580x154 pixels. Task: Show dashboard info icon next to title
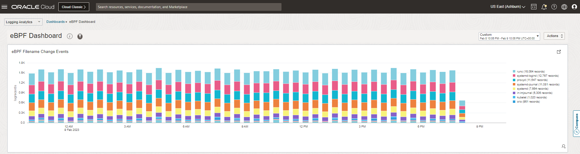pos(70,36)
